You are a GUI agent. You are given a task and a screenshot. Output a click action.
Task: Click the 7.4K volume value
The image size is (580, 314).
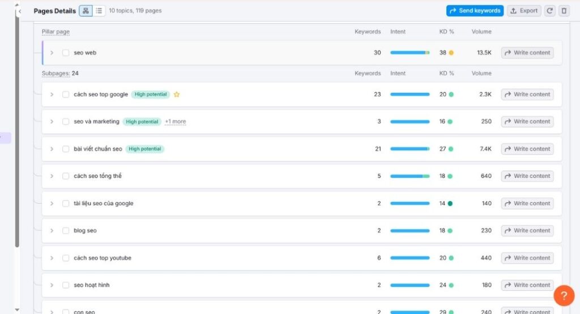485,149
